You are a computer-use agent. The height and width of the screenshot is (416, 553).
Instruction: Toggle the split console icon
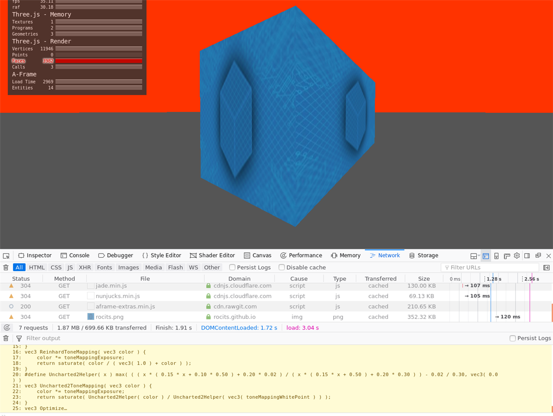pyautogui.click(x=485, y=256)
